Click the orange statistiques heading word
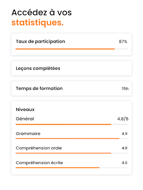 pyautogui.click(x=38, y=23)
